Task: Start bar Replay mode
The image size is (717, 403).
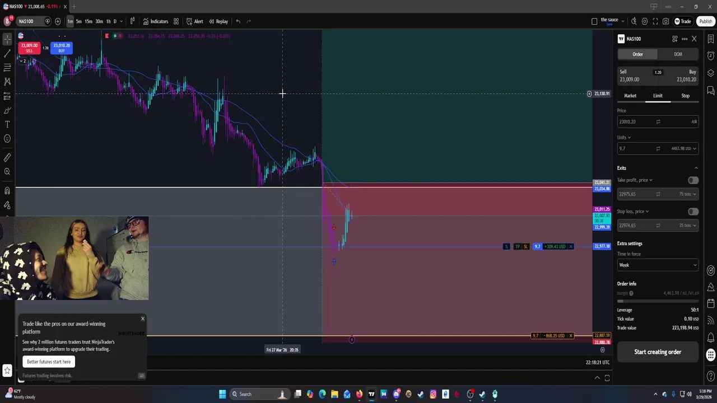Action: (218, 21)
